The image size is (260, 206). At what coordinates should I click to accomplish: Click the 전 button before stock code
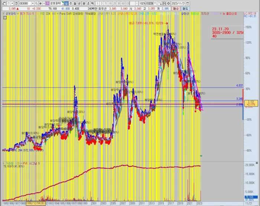[x=16, y=3]
